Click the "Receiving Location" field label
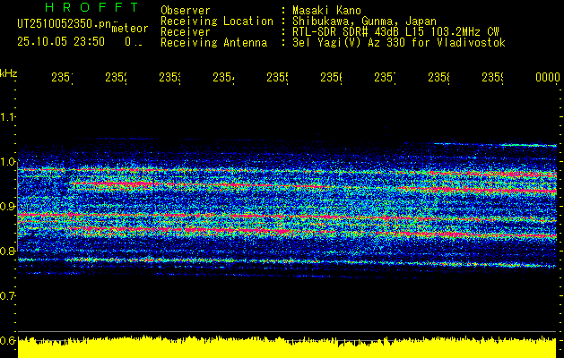Image resolution: width=564 pixels, height=358 pixels. (217, 21)
